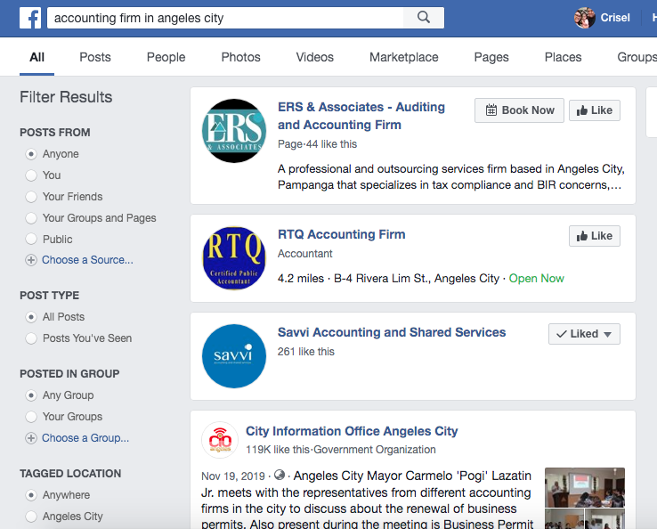Like the RTQ Accounting Firm page

[594, 236]
